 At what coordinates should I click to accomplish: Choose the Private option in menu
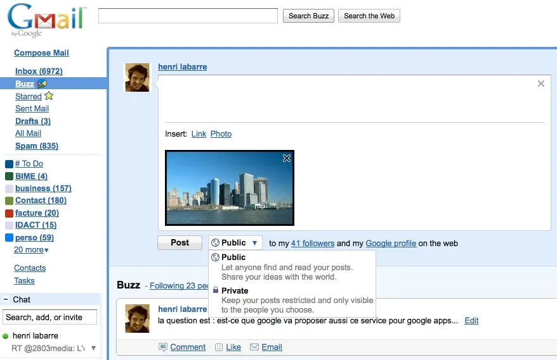292,300
